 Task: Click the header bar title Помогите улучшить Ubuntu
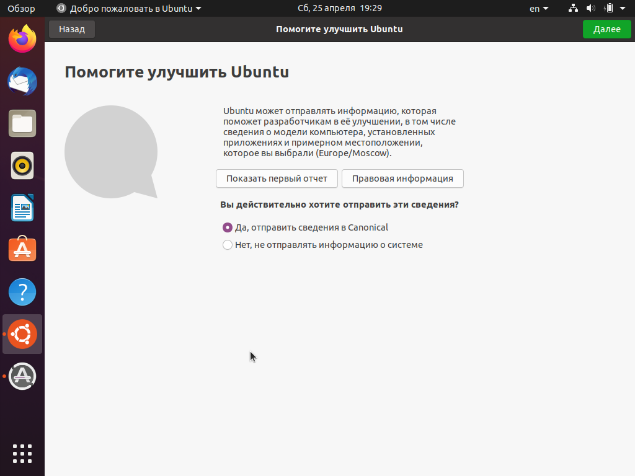pos(339,29)
